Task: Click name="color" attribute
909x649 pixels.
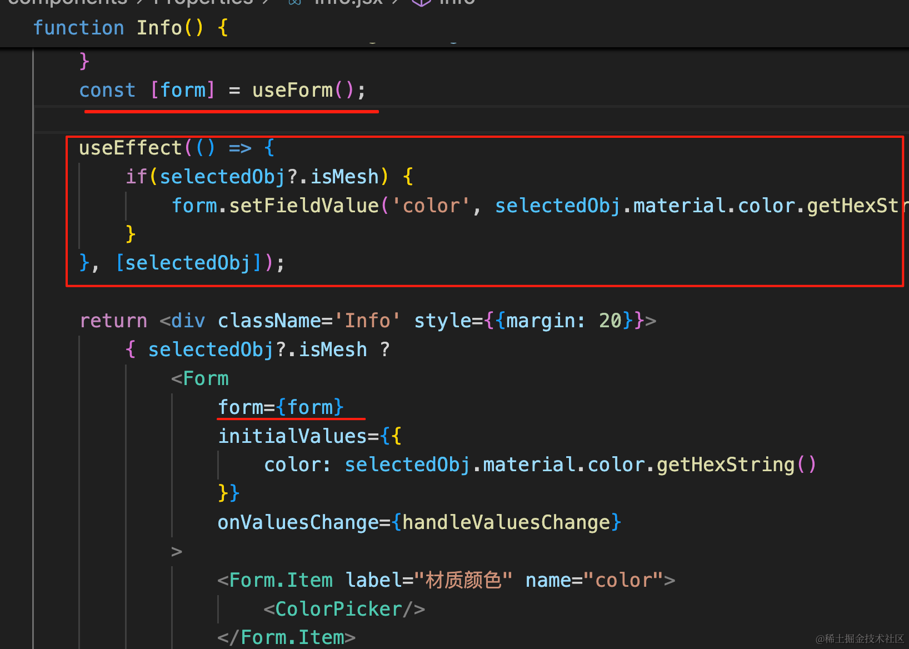Action: tap(594, 580)
